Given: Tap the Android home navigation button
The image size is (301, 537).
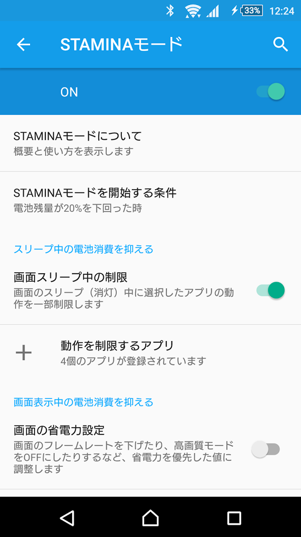Looking at the screenshot, I should click(150, 517).
